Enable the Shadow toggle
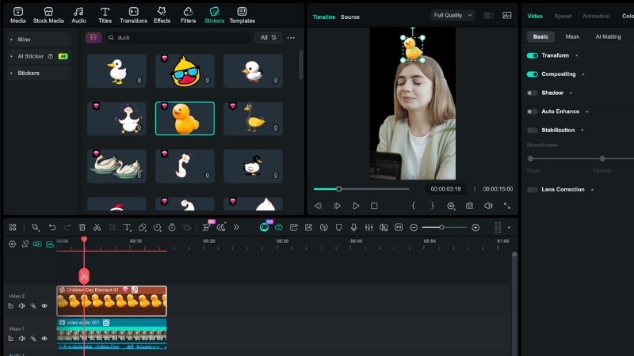The height and width of the screenshot is (356, 634). [532, 93]
